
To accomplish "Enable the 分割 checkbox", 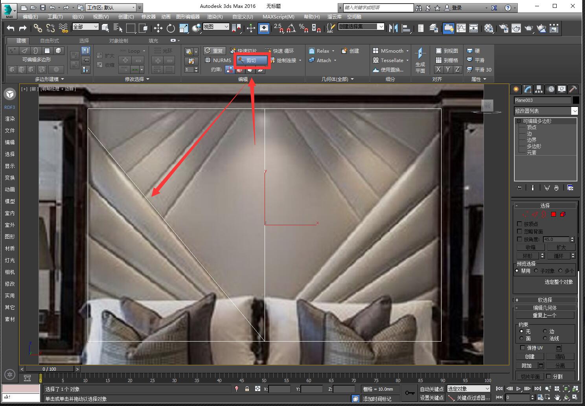I will click(548, 376).
